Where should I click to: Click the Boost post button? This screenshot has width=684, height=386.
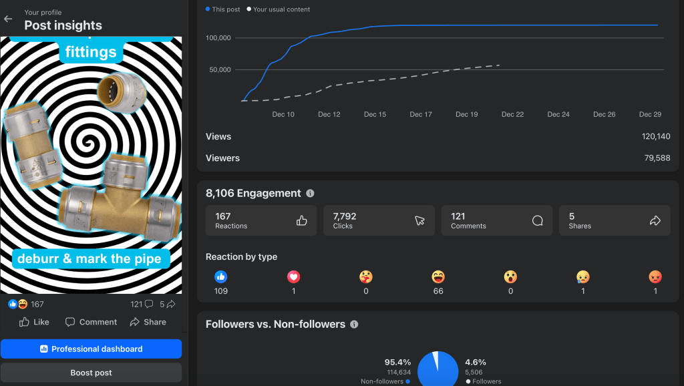point(91,373)
